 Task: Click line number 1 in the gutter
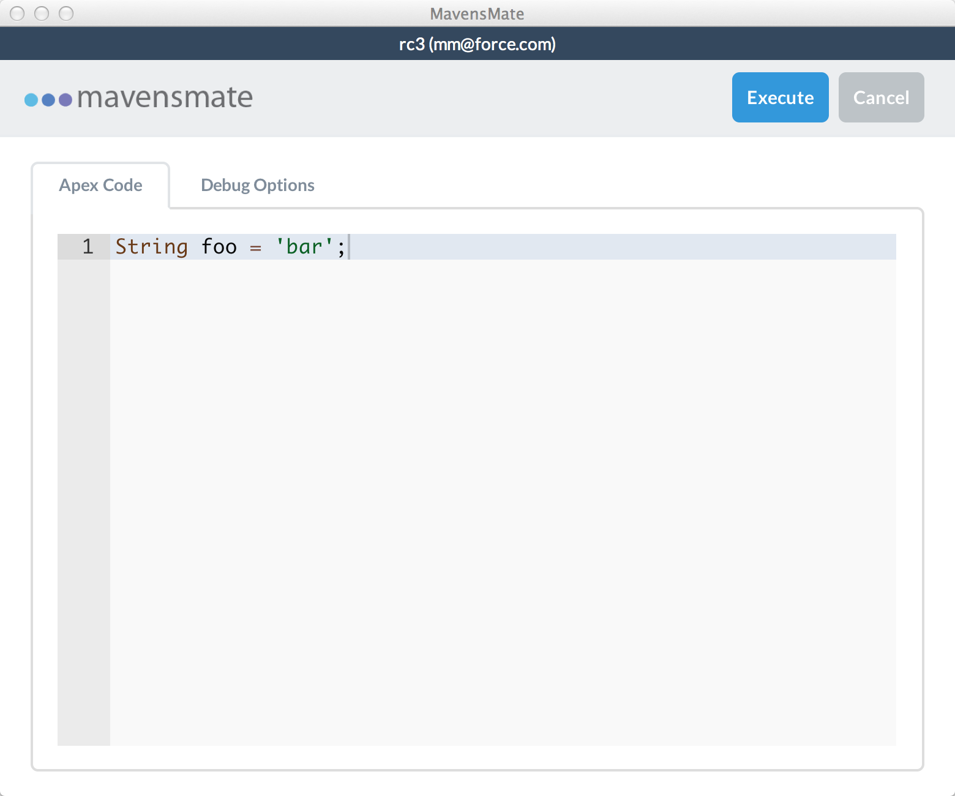click(x=88, y=246)
